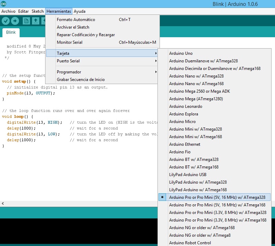Click the Verify checkmark toolbar button
Image resolution: width=275 pixels, height=246 pixels.
(x=6, y=21)
